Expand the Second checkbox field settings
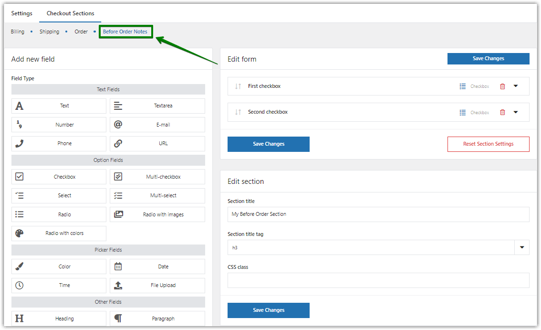Viewport: 541px width, 330px height. pyautogui.click(x=516, y=112)
